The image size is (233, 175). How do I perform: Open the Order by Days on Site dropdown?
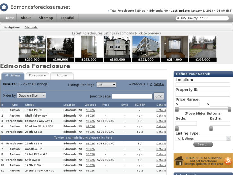coord(31,95)
